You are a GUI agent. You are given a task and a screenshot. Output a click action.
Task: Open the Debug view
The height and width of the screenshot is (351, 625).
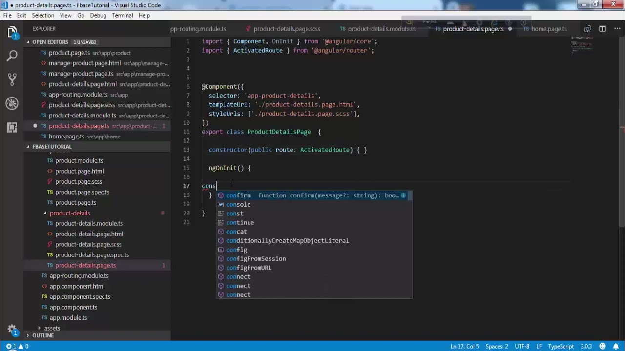point(12,103)
